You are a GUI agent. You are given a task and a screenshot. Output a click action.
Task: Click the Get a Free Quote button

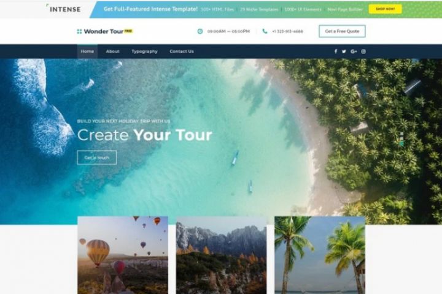click(x=342, y=31)
